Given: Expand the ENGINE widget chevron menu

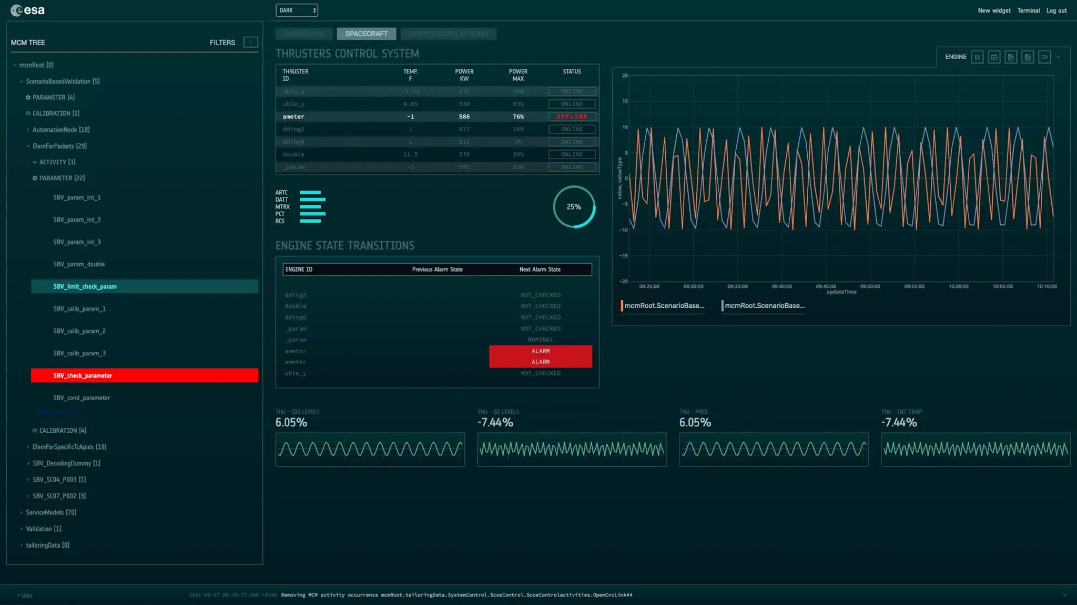Looking at the screenshot, I should pyautogui.click(x=1059, y=57).
